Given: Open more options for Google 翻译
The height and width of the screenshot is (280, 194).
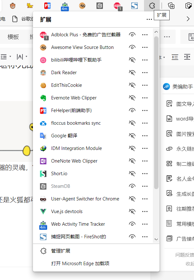Looking at the screenshot, I should pos(145,136).
